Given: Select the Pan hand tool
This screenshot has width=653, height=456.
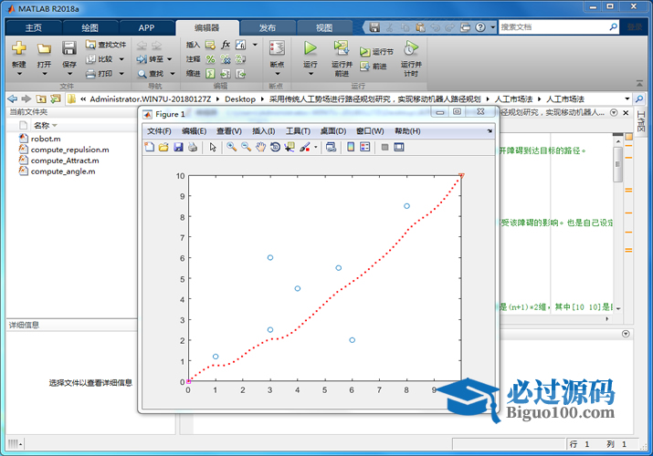Looking at the screenshot, I should [x=260, y=147].
